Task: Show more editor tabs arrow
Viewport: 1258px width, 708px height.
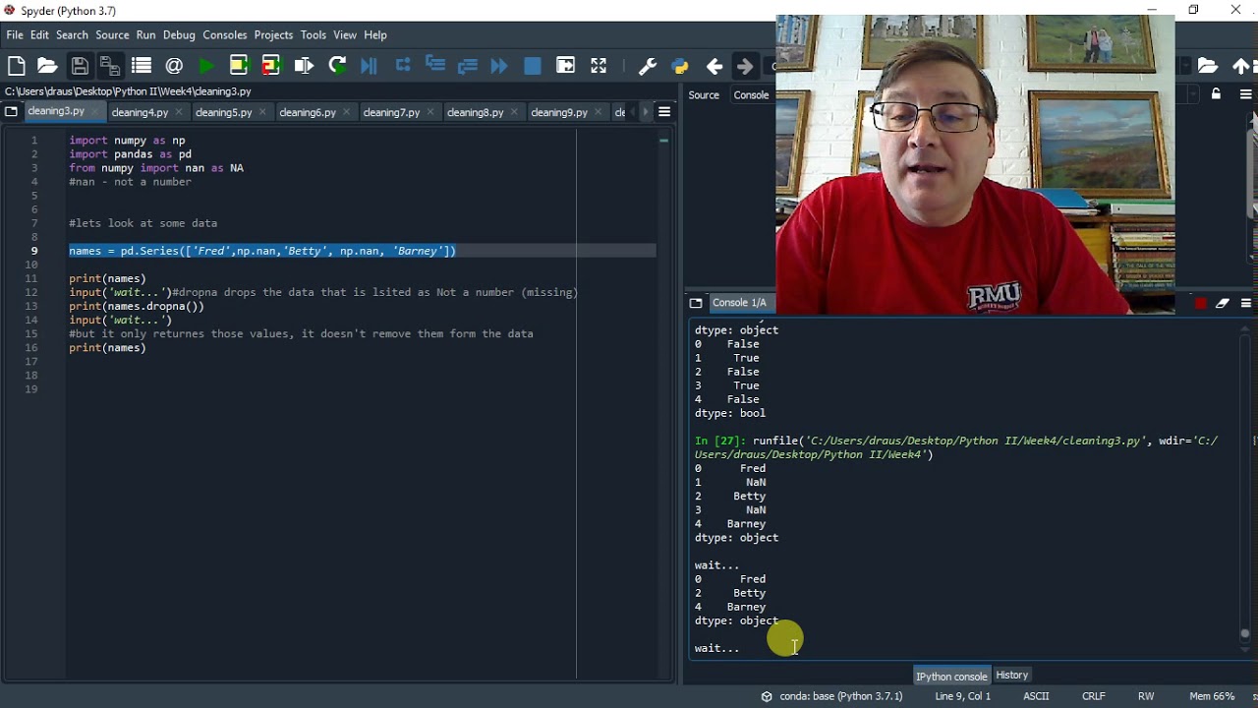Action: 645,112
